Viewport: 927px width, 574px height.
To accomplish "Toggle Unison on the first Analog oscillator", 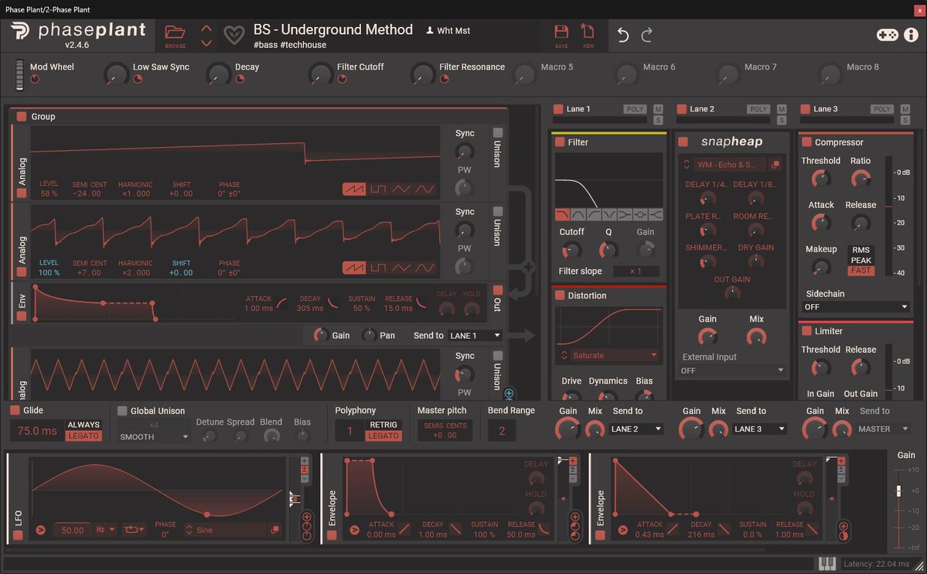I will tap(498, 132).
